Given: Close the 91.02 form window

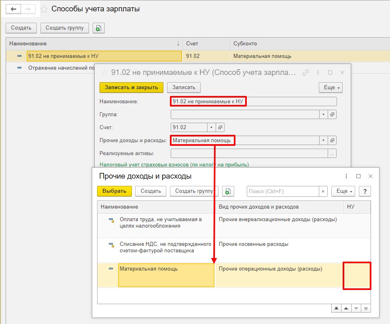Looking at the screenshot, I should point(342,72).
